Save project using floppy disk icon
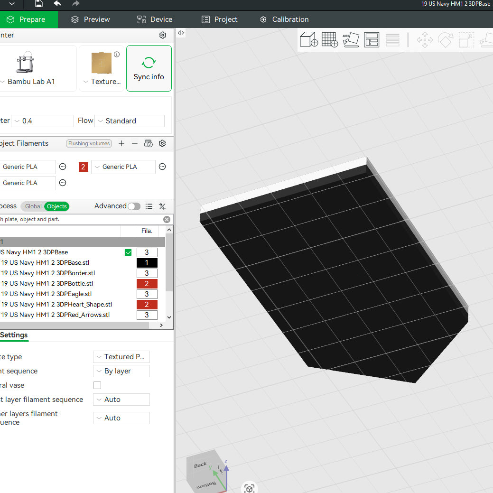Image resolution: width=493 pixels, height=493 pixels. click(x=39, y=4)
